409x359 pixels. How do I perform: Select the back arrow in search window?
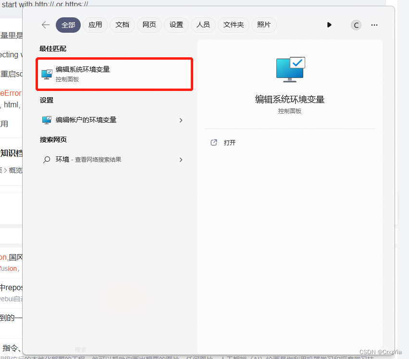45,25
